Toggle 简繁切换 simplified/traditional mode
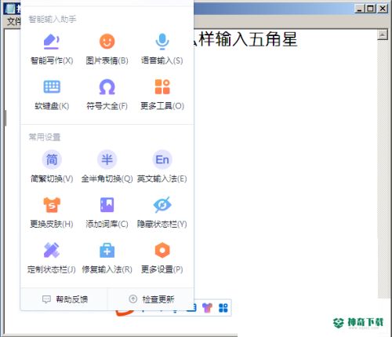 [52, 167]
